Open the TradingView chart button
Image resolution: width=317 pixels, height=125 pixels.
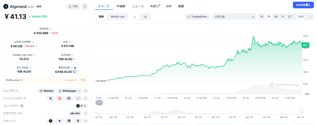(197, 17)
